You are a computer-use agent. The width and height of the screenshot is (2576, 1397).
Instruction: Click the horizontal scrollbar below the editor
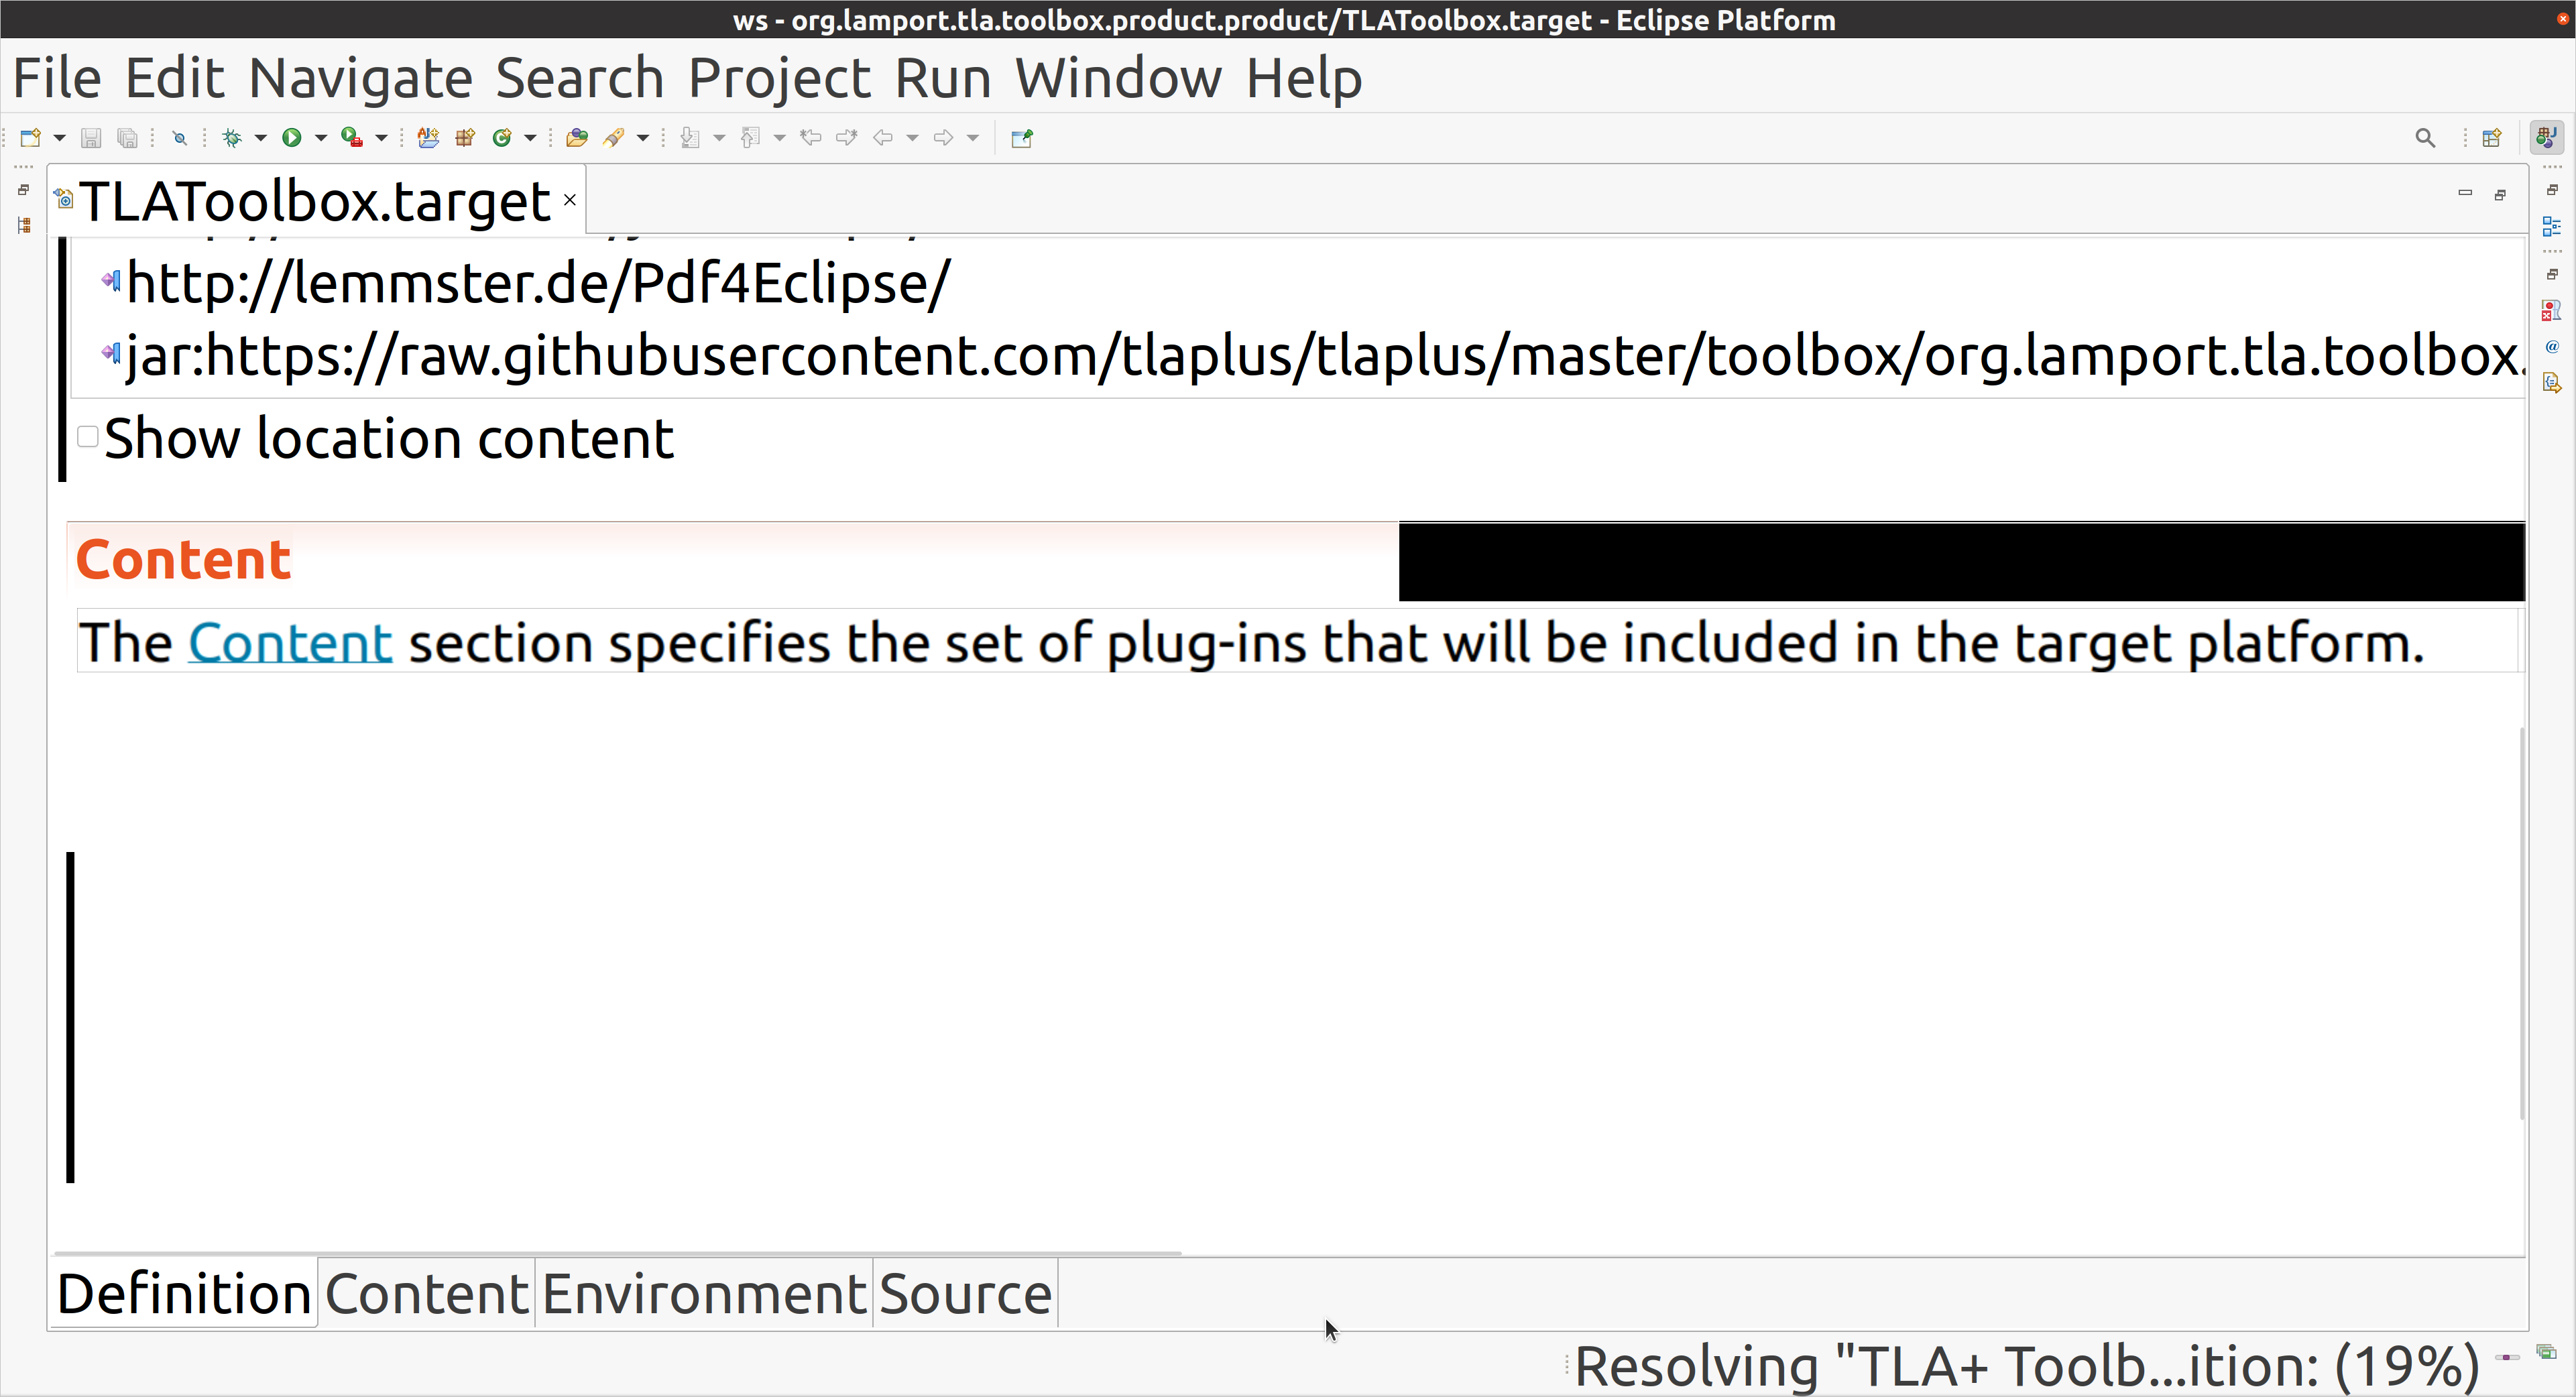click(x=615, y=1251)
